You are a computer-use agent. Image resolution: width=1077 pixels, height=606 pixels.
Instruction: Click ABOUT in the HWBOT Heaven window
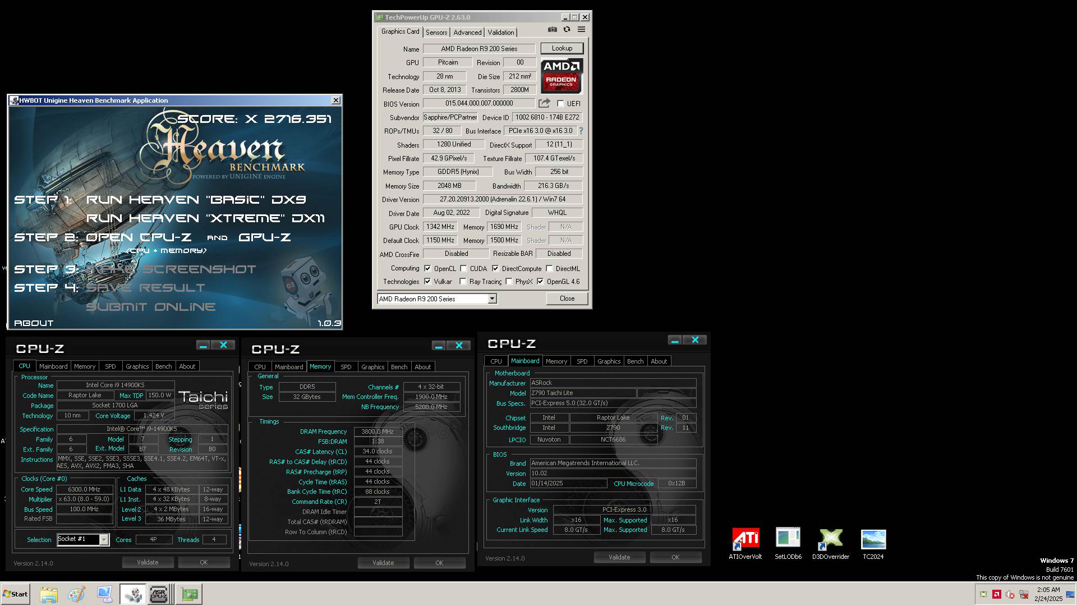pyautogui.click(x=34, y=323)
